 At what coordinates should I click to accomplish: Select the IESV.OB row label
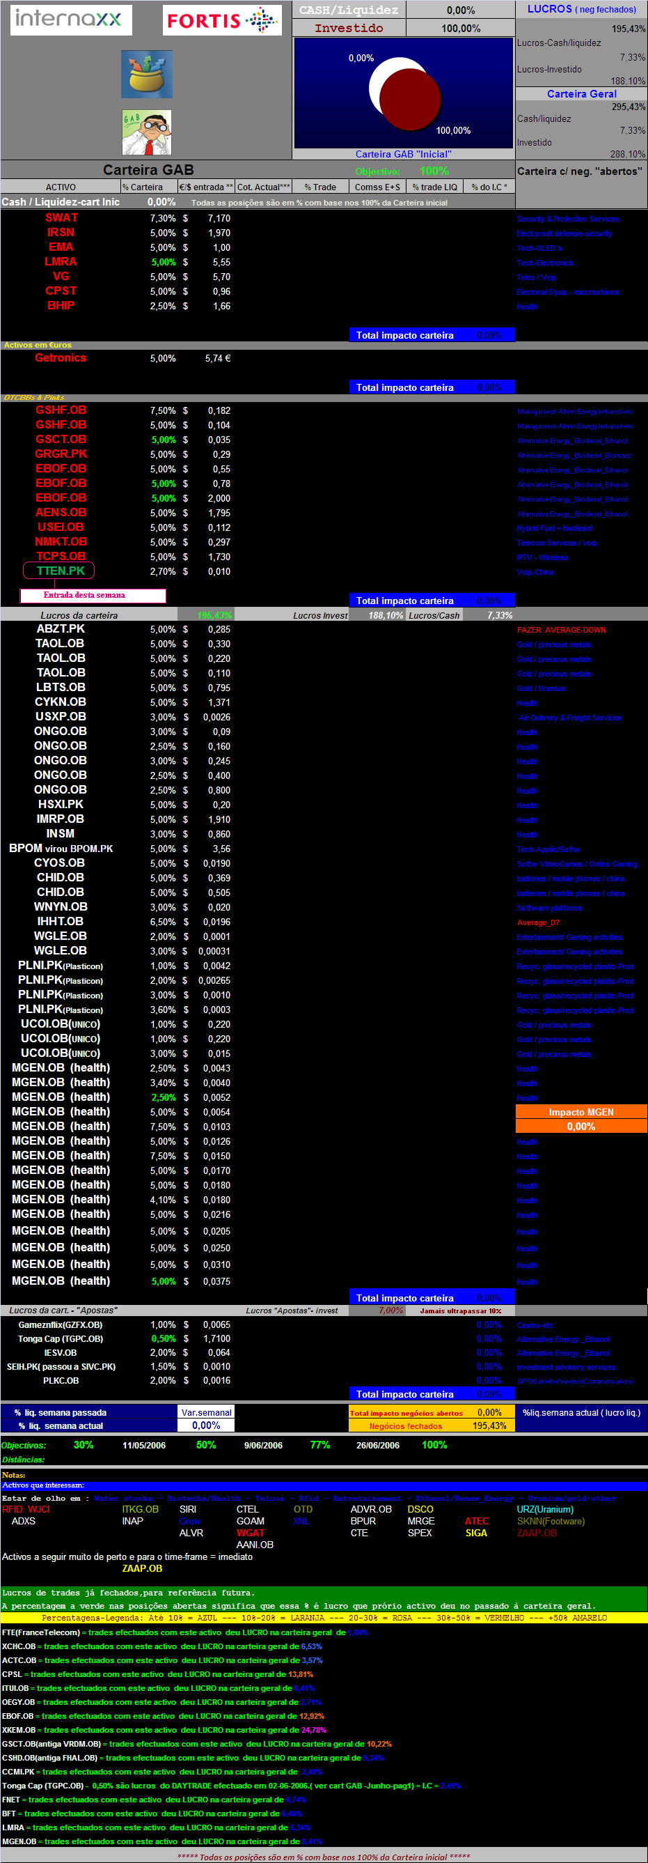point(61,1352)
